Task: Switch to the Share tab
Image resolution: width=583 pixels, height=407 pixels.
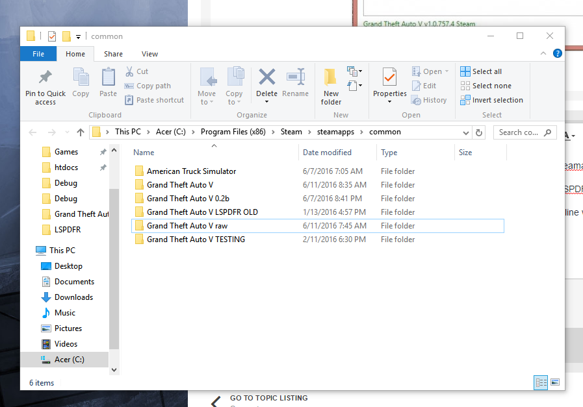Action: point(113,54)
